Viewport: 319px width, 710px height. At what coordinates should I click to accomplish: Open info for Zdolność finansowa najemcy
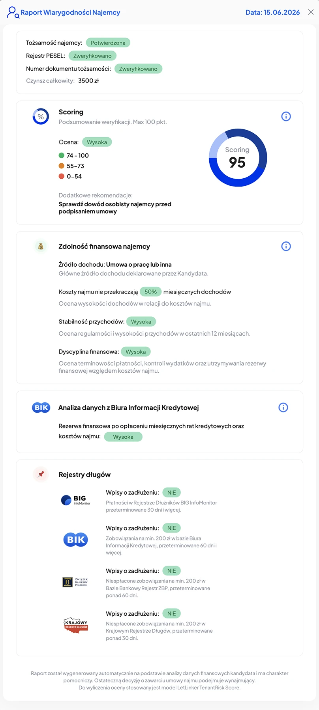[286, 246]
